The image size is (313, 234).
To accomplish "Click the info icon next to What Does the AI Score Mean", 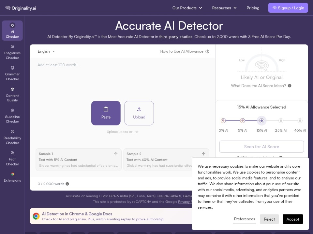I will tap(290, 86).
